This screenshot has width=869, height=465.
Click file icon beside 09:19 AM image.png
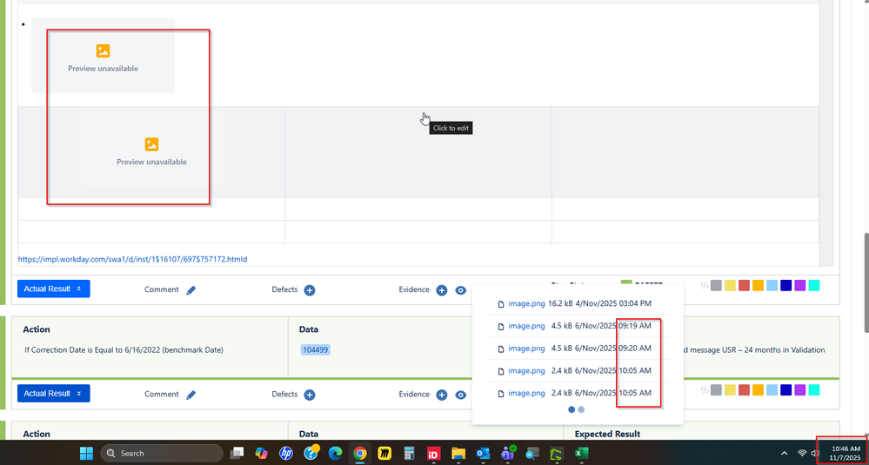501,327
